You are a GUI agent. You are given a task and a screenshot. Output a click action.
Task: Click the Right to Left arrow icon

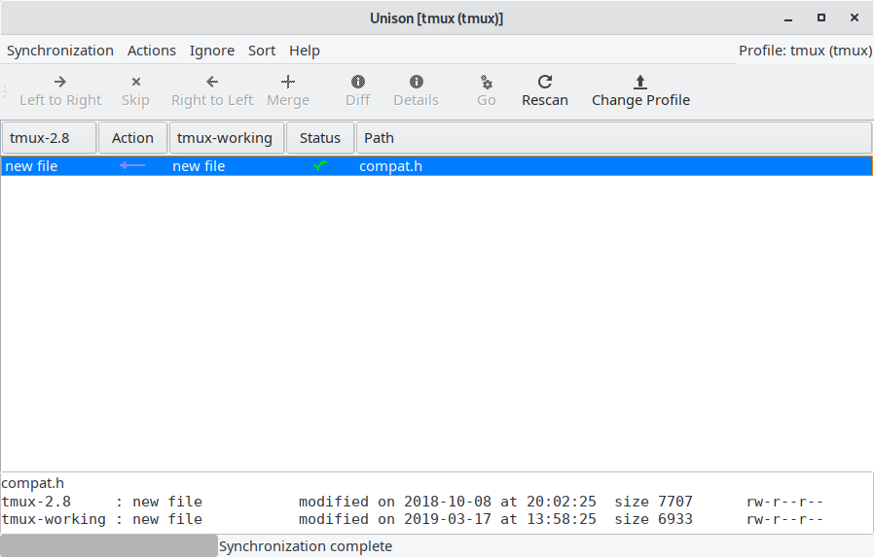(212, 82)
